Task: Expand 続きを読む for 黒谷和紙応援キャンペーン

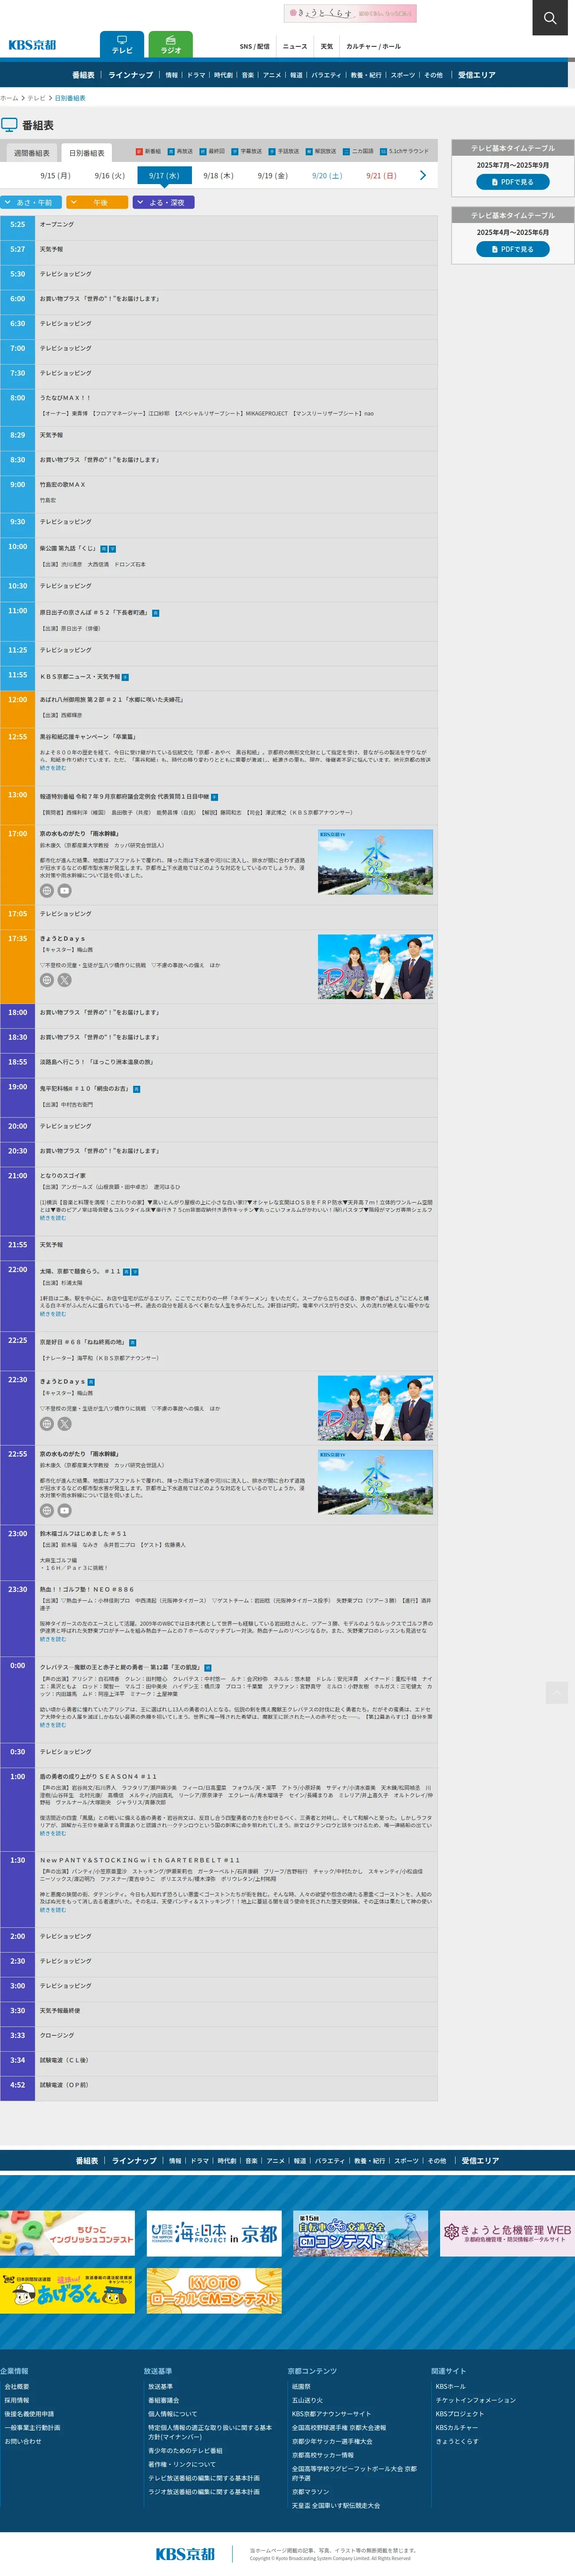Action: pyautogui.click(x=53, y=768)
